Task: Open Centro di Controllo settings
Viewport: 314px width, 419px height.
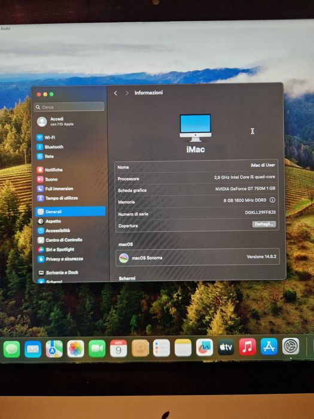Action: 60,240
